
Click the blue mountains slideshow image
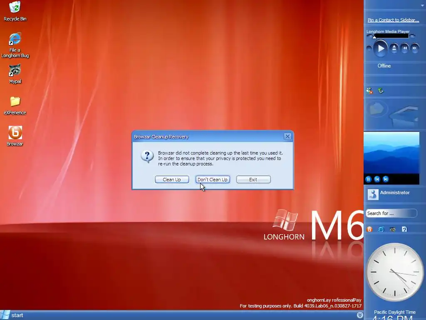(x=391, y=152)
